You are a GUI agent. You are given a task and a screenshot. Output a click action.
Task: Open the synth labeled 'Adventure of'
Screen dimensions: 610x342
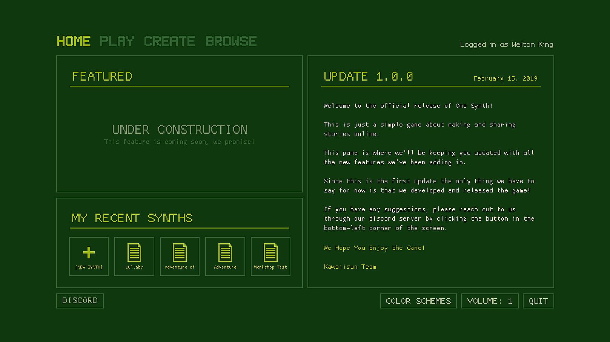point(180,256)
